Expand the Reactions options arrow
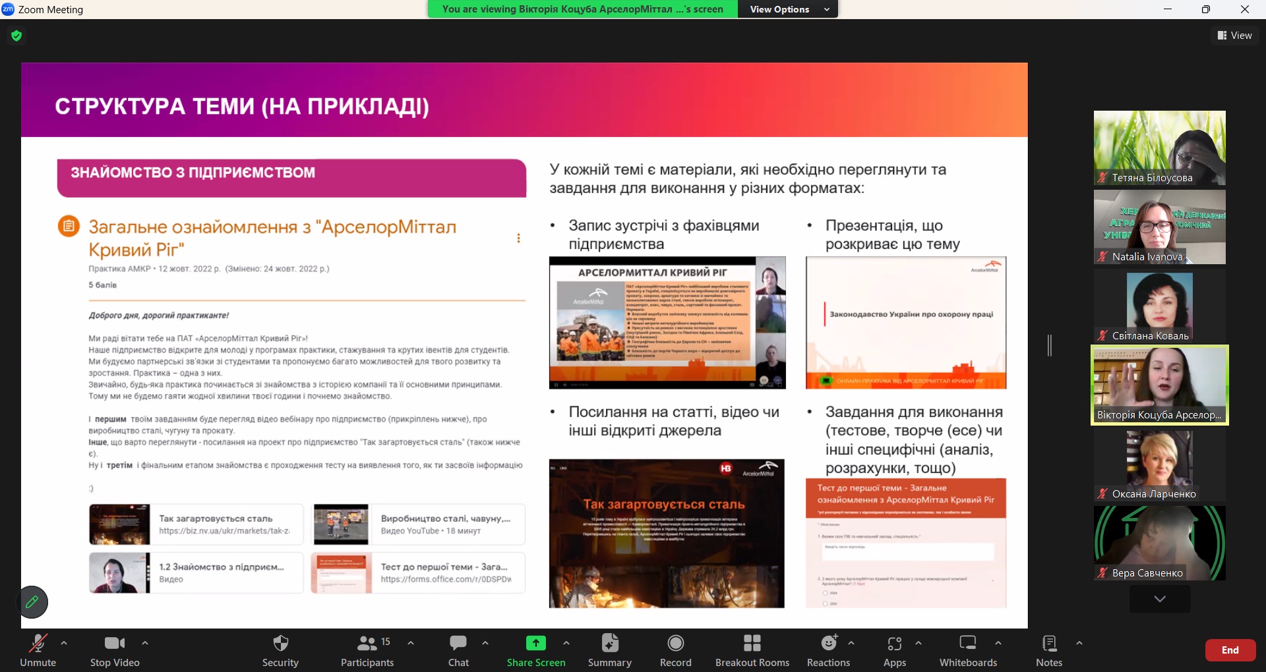1266x672 pixels. [x=851, y=643]
